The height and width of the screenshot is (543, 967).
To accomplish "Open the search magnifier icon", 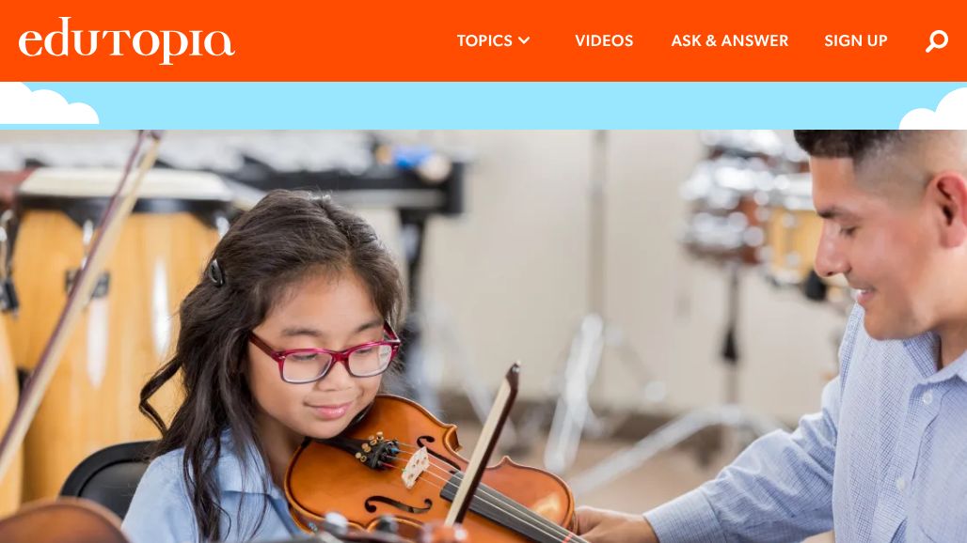I will pyautogui.click(x=936, y=40).
